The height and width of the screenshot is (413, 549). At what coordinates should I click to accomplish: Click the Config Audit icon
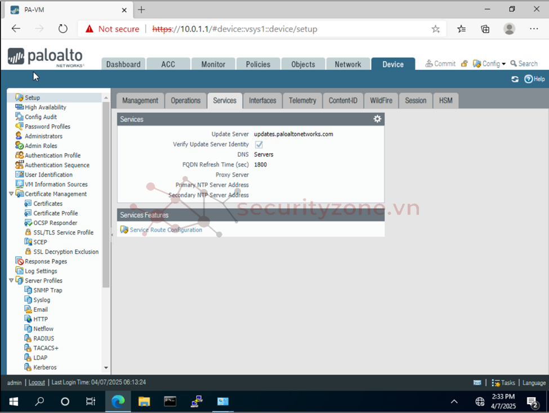pos(19,116)
